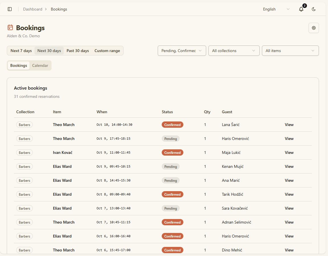Click Confirmed badge in Maja Lukić row
The image size is (328, 256).
click(172, 152)
